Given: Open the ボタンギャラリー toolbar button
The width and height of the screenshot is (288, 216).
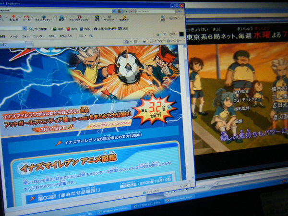Looking at the screenshot, I should pos(43,18).
